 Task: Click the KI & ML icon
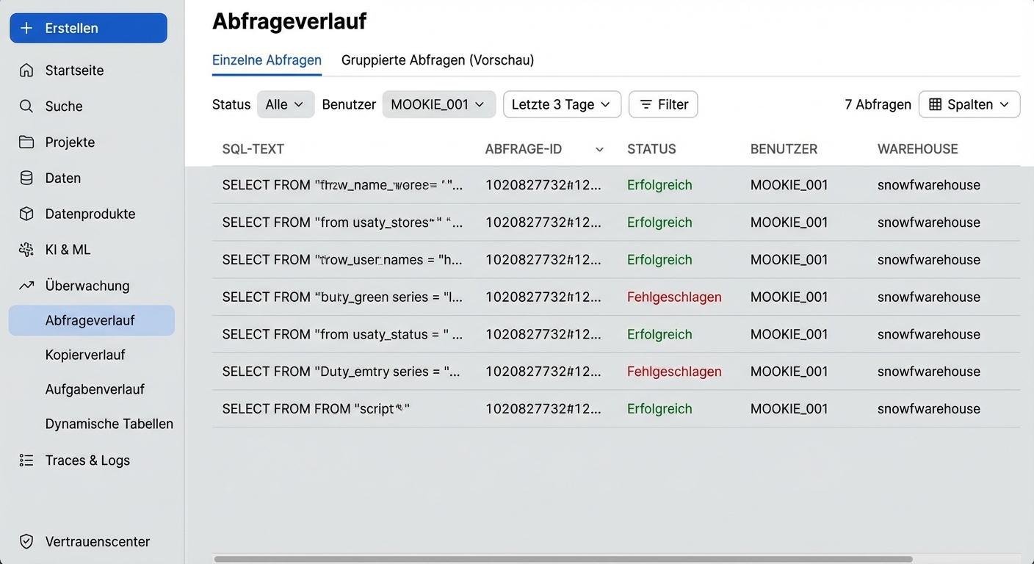click(x=26, y=250)
